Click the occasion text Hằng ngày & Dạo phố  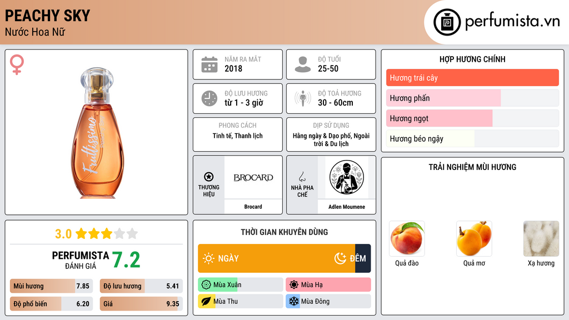[322, 136]
